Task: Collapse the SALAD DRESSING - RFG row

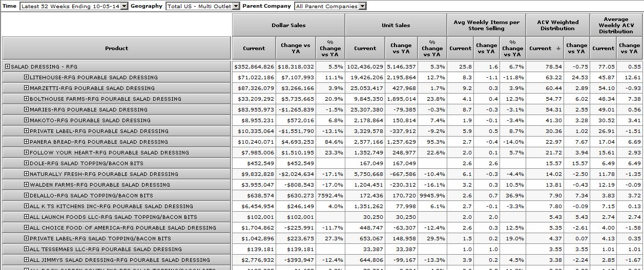Action: [8, 66]
